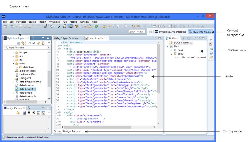Click Explorer vertical scrollbar down arrow

(x=49, y=98)
